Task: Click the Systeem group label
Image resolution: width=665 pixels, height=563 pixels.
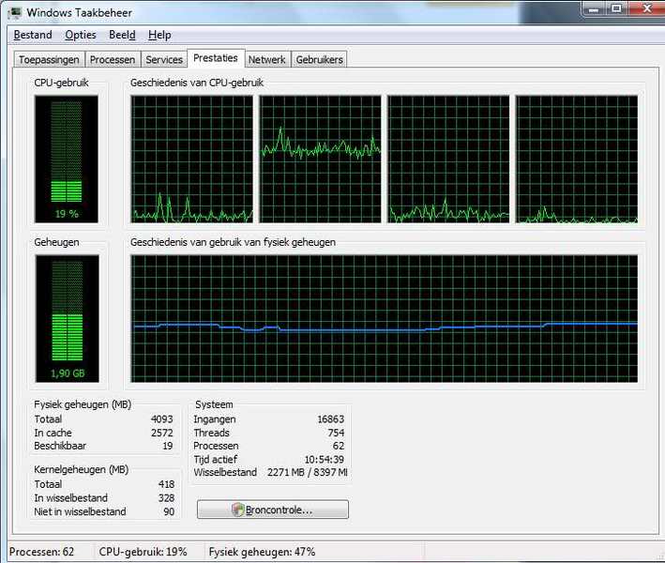Action: (x=214, y=404)
